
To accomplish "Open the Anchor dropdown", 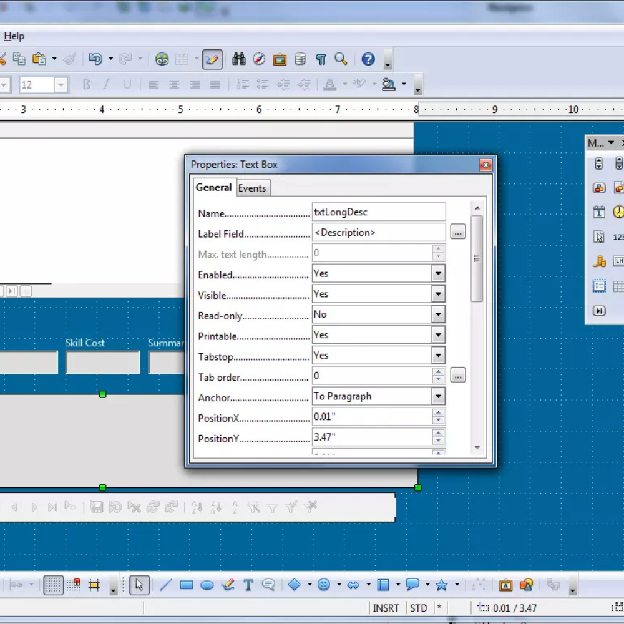I will pyautogui.click(x=438, y=396).
